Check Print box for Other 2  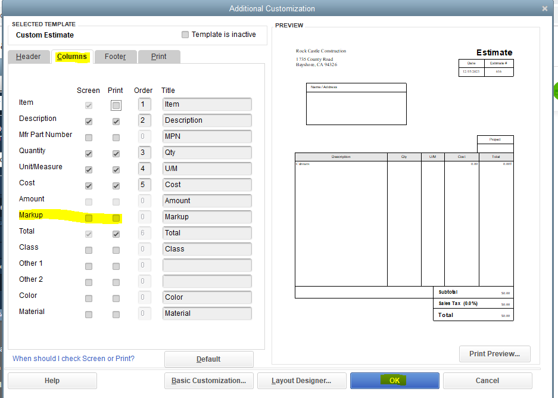point(116,282)
